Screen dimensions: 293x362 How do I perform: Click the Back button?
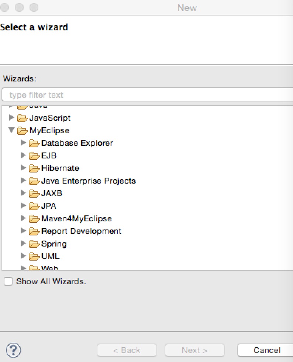tap(127, 350)
